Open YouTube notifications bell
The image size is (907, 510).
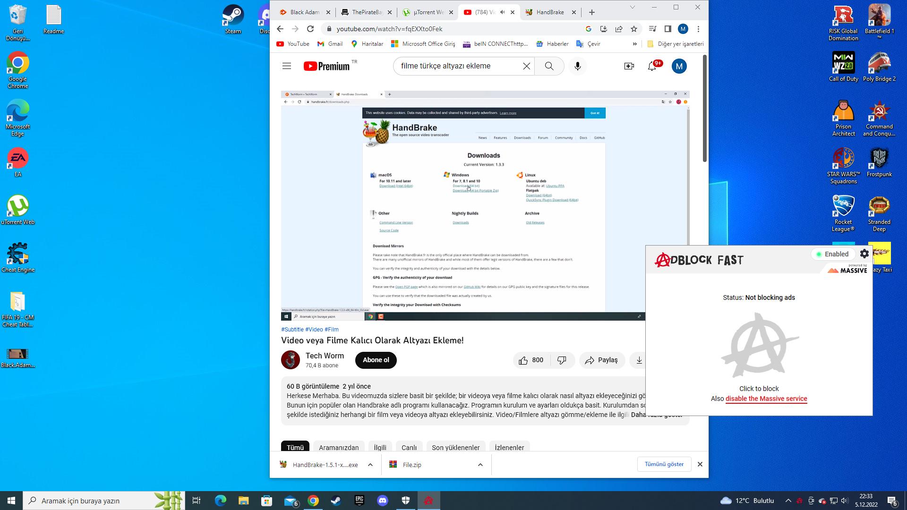[x=652, y=66]
